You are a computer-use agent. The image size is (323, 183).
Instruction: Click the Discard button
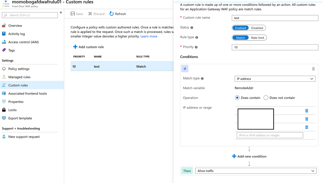tap(97, 14)
